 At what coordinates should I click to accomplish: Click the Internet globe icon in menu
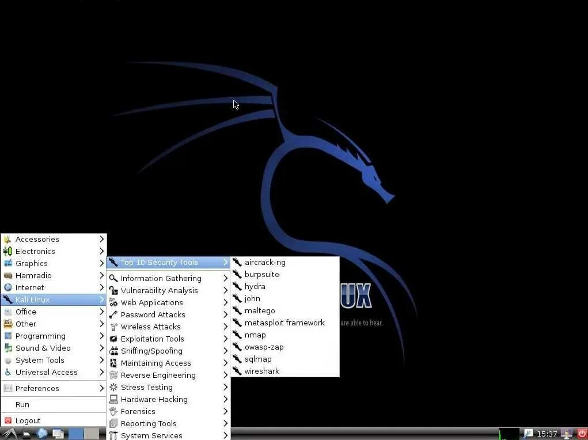point(8,287)
